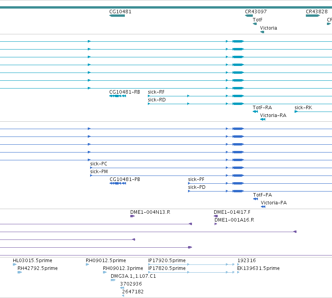Click the EK139631.5prime label
332x298 pixels.
tap(258, 268)
